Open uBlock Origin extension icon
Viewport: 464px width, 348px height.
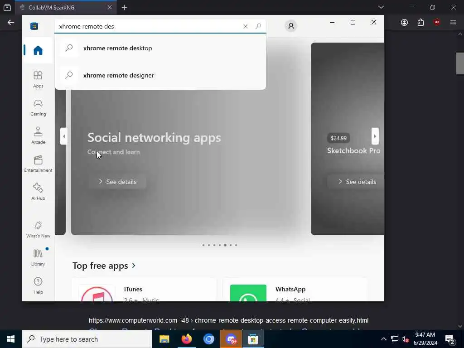pos(437,23)
